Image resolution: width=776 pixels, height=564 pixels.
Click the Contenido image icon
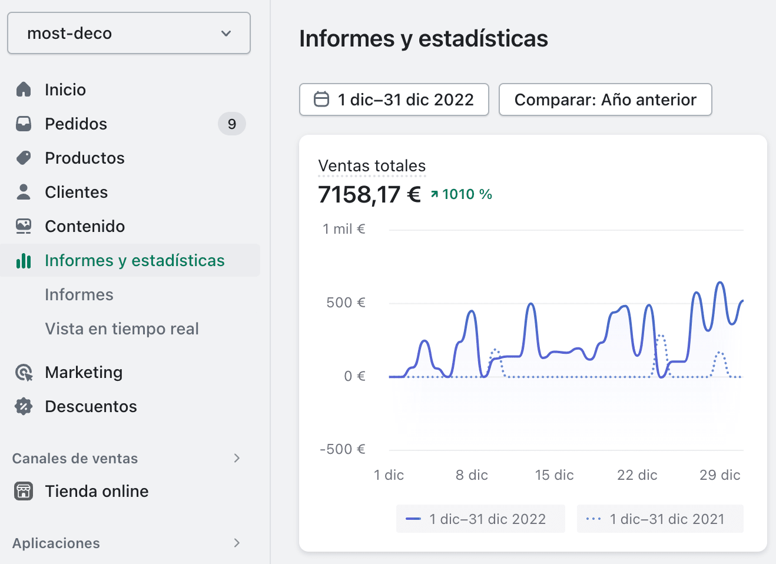point(24,226)
